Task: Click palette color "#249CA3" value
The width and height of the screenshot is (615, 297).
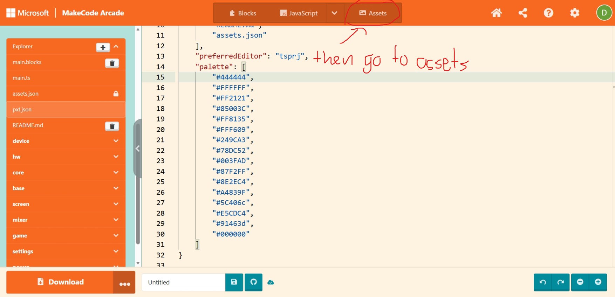Action: (x=231, y=140)
